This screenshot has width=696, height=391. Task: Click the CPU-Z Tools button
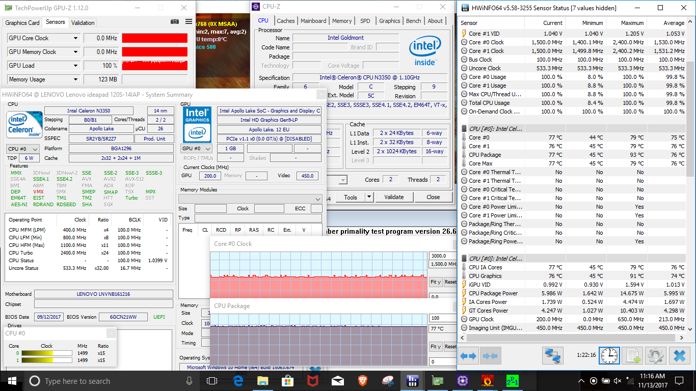pyautogui.click(x=351, y=197)
